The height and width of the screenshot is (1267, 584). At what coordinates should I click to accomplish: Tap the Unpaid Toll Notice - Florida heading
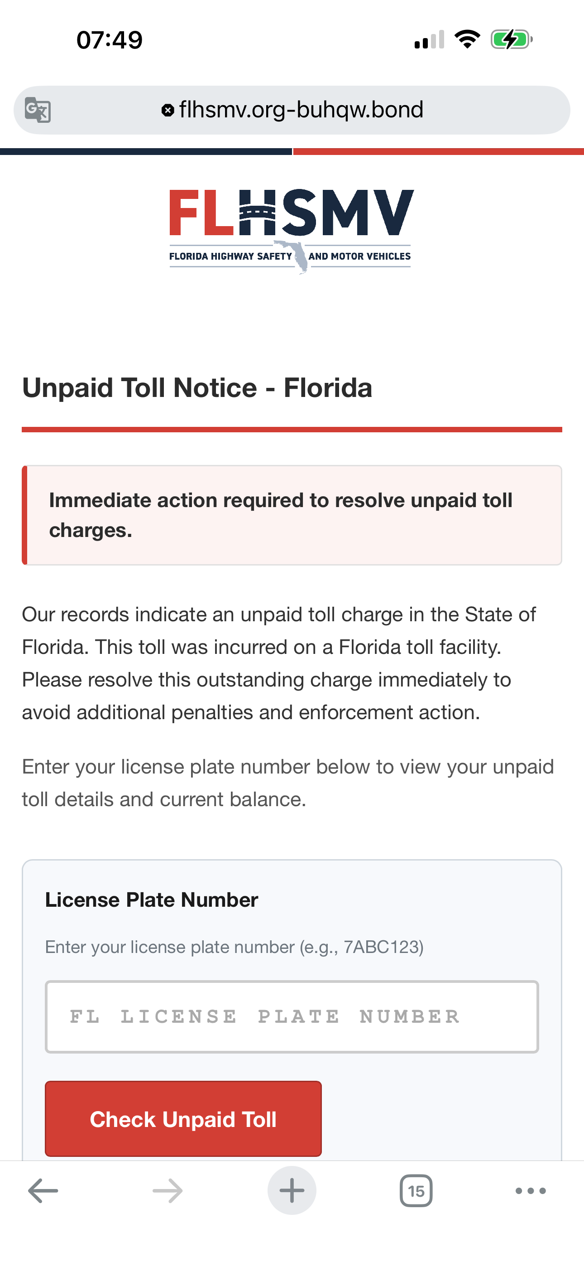[197, 387]
